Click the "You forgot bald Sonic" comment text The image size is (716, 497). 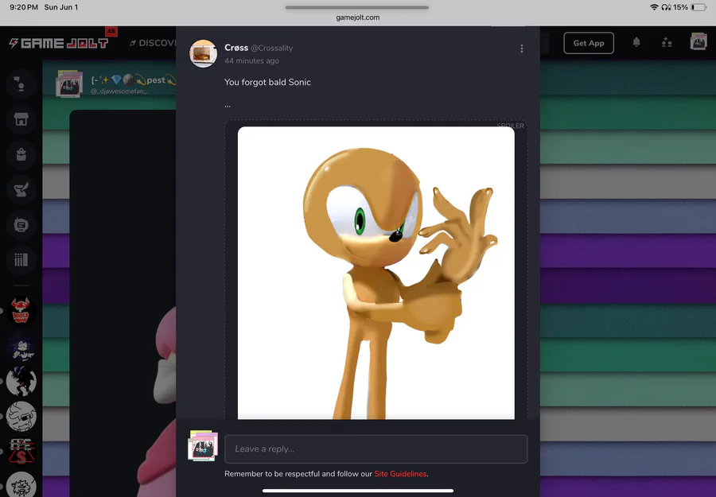pyautogui.click(x=267, y=82)
